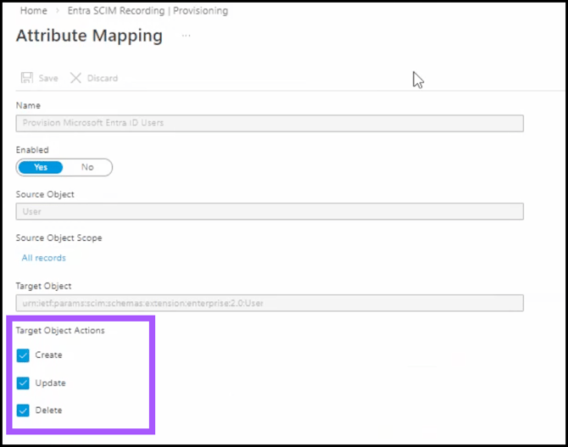The height and width of the screenshot is (447, 568).
Task: Set Enabled to Yes
Action: coord(41,167)
